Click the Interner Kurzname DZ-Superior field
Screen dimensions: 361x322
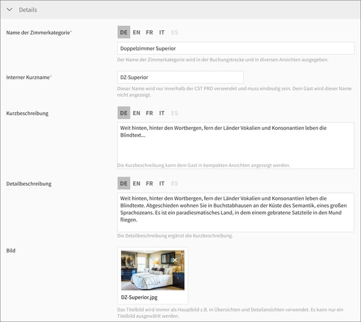pyautogui.click(x=180, y=77)
